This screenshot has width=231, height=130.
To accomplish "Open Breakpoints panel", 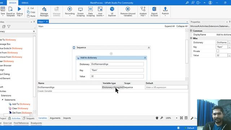I will 36,123.
